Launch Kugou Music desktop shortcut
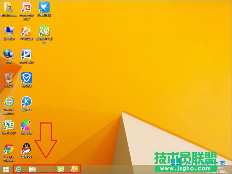The image size is (232, 174). point(26,102)
